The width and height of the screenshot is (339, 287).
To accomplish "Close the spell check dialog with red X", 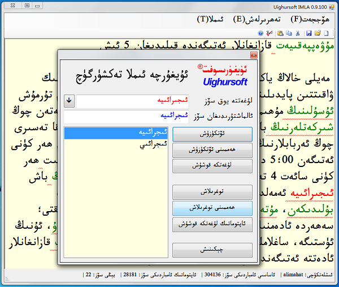I will 254,55.
